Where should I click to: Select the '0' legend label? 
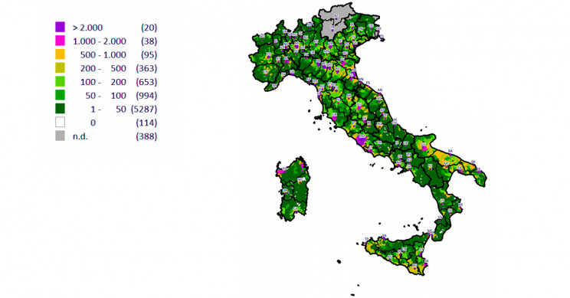coord(93,123)
